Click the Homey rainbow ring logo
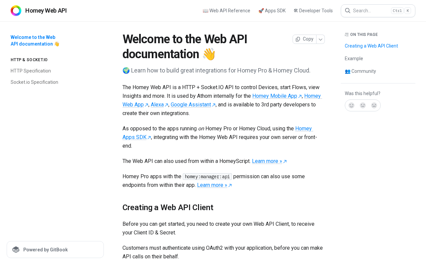426x266 pixels. 16,11
